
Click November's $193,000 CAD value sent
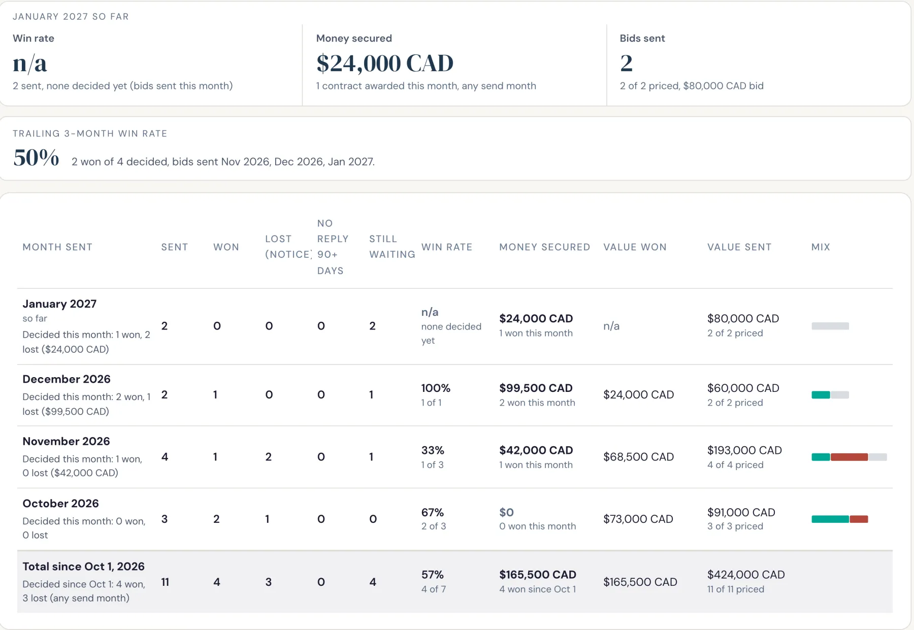[x=744, y=450]
